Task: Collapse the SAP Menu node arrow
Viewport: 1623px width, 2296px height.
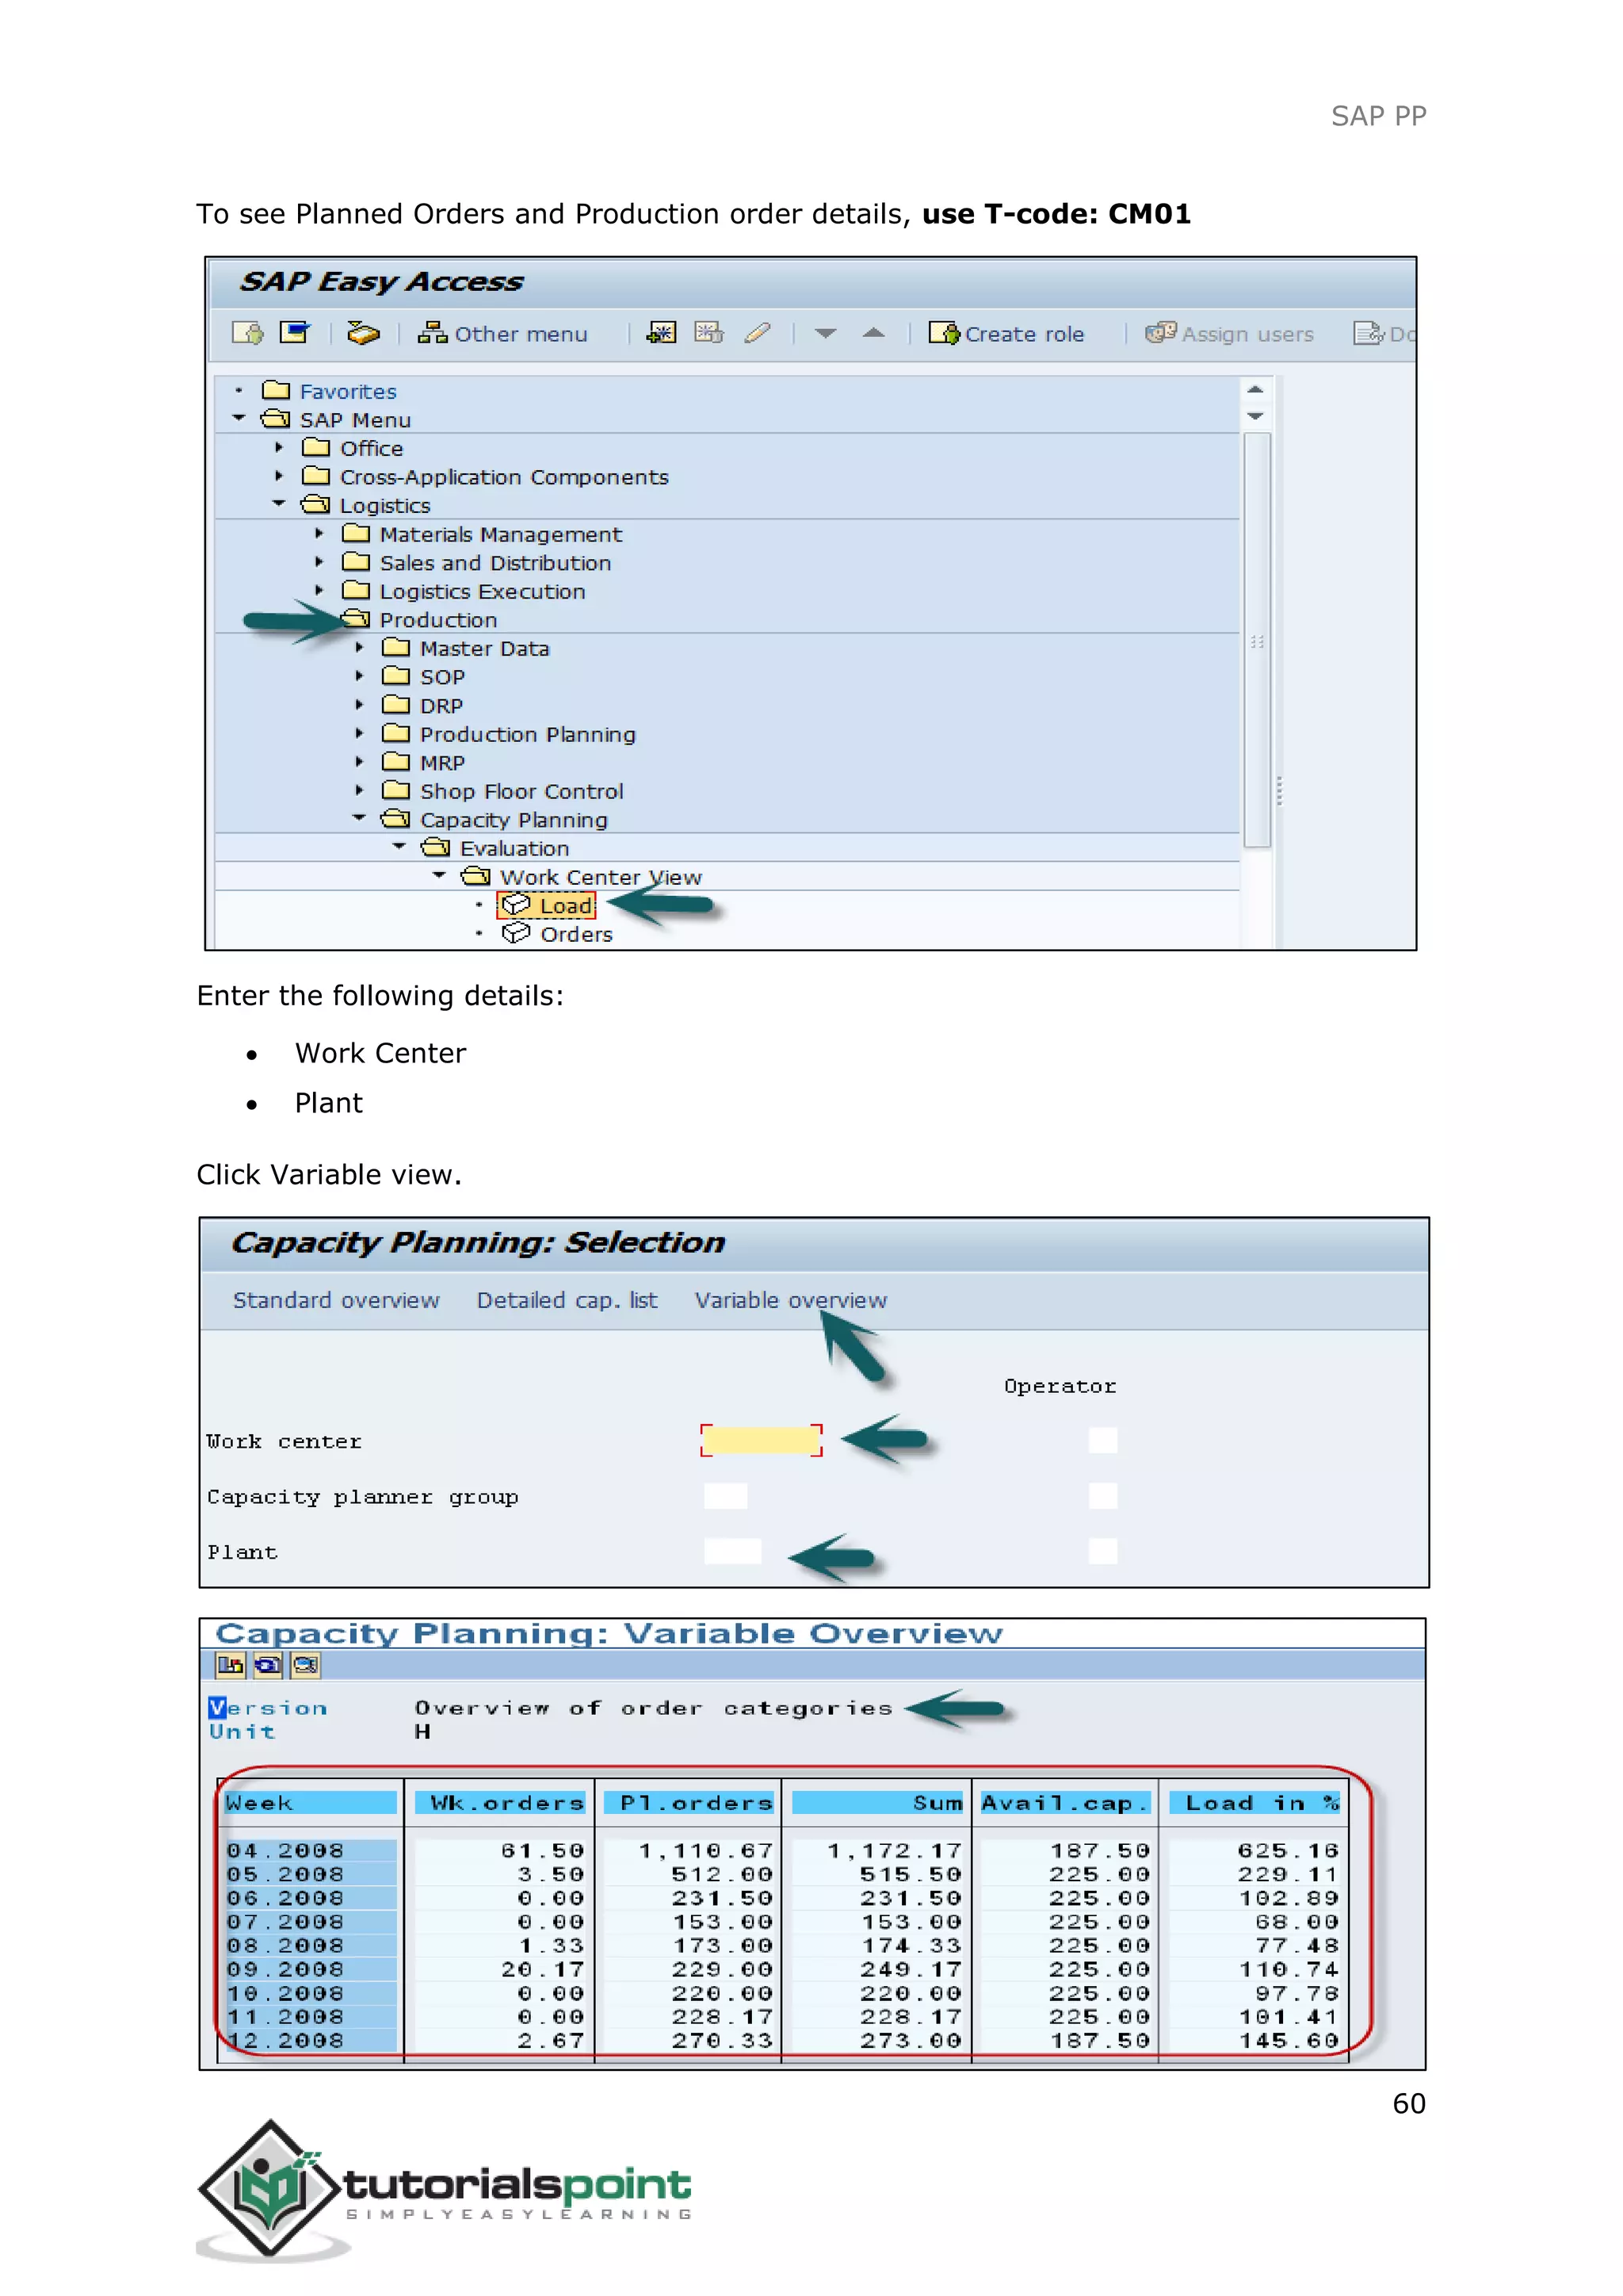Action: click(239, 418)
